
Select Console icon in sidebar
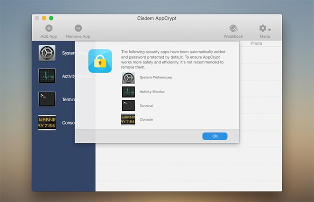pyautogui.click(x=47, y=123)
